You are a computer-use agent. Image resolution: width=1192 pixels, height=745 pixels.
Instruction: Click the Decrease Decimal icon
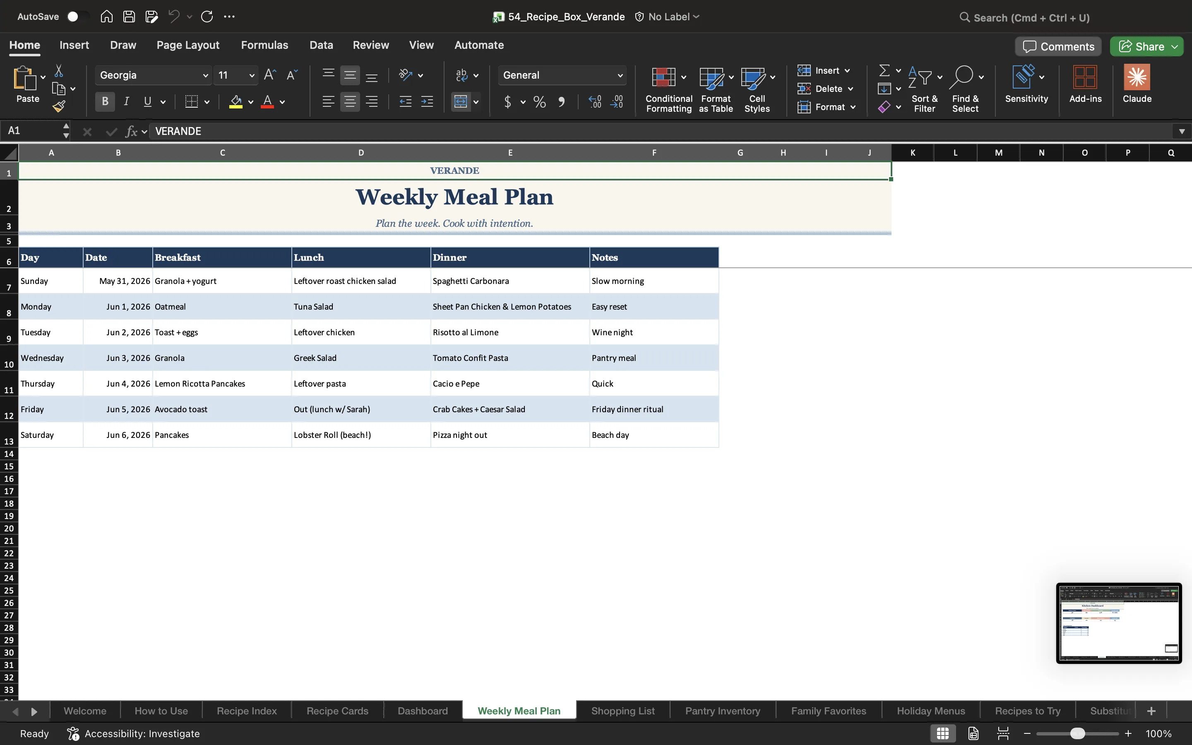pos(617,102)
